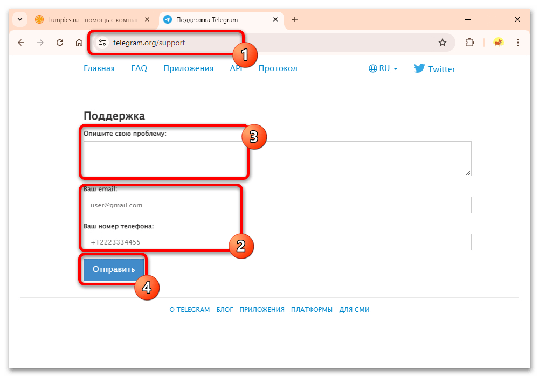539x377 pixels.
Task: Focus the address bar with telegram.org/support
Action: coord(273,43)
